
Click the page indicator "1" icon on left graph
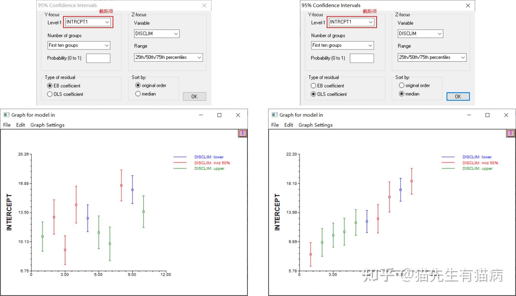coord(242,133)
